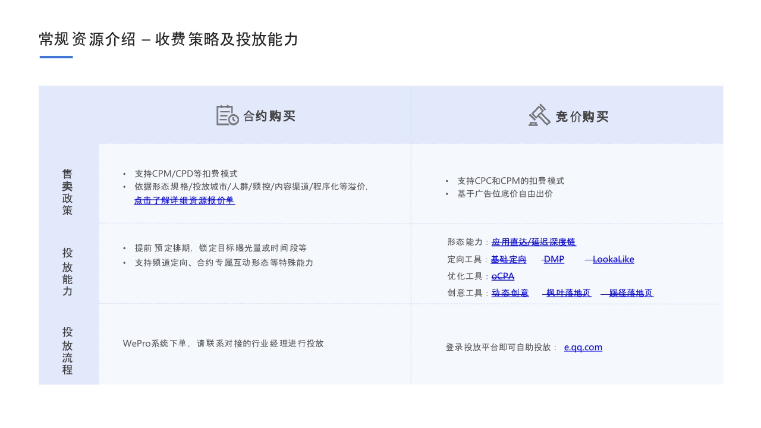The height and width of the screenshot is (428, 761).
Task: Click the gavel icon beside 竞价购买
Action: click(539, 115)
